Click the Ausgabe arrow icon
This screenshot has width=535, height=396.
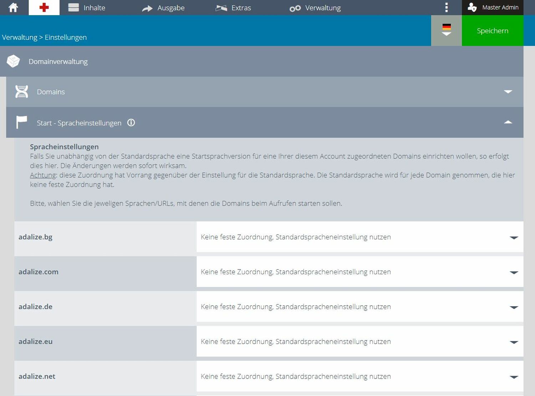pos(147,8)
